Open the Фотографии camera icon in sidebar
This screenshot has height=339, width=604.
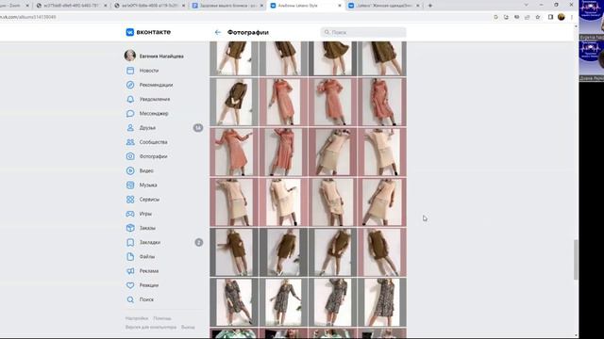130,156
